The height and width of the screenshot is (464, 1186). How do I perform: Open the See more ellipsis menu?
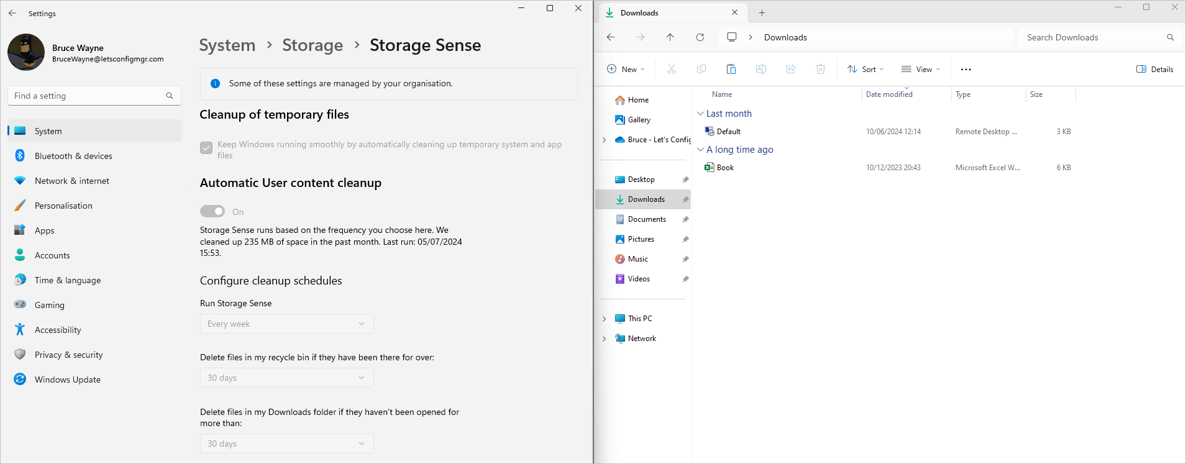tap(965, 70)
